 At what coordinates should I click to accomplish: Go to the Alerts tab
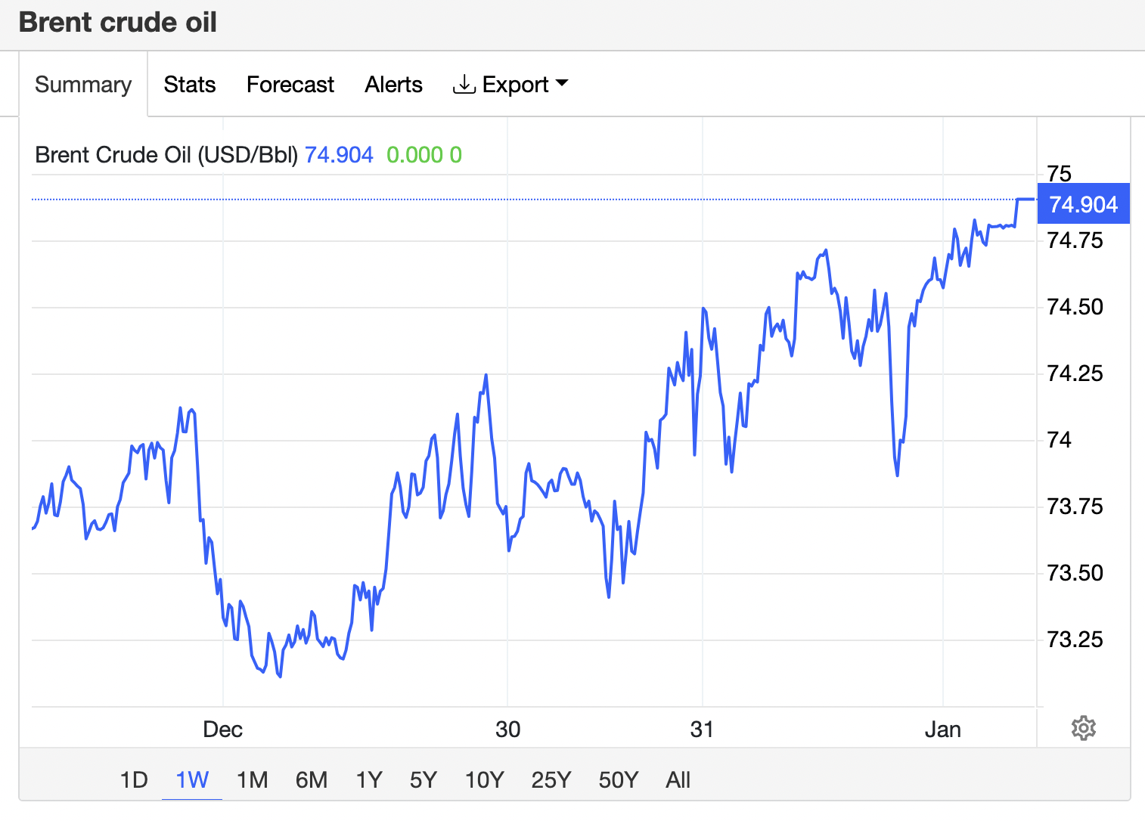coord(393,84)
